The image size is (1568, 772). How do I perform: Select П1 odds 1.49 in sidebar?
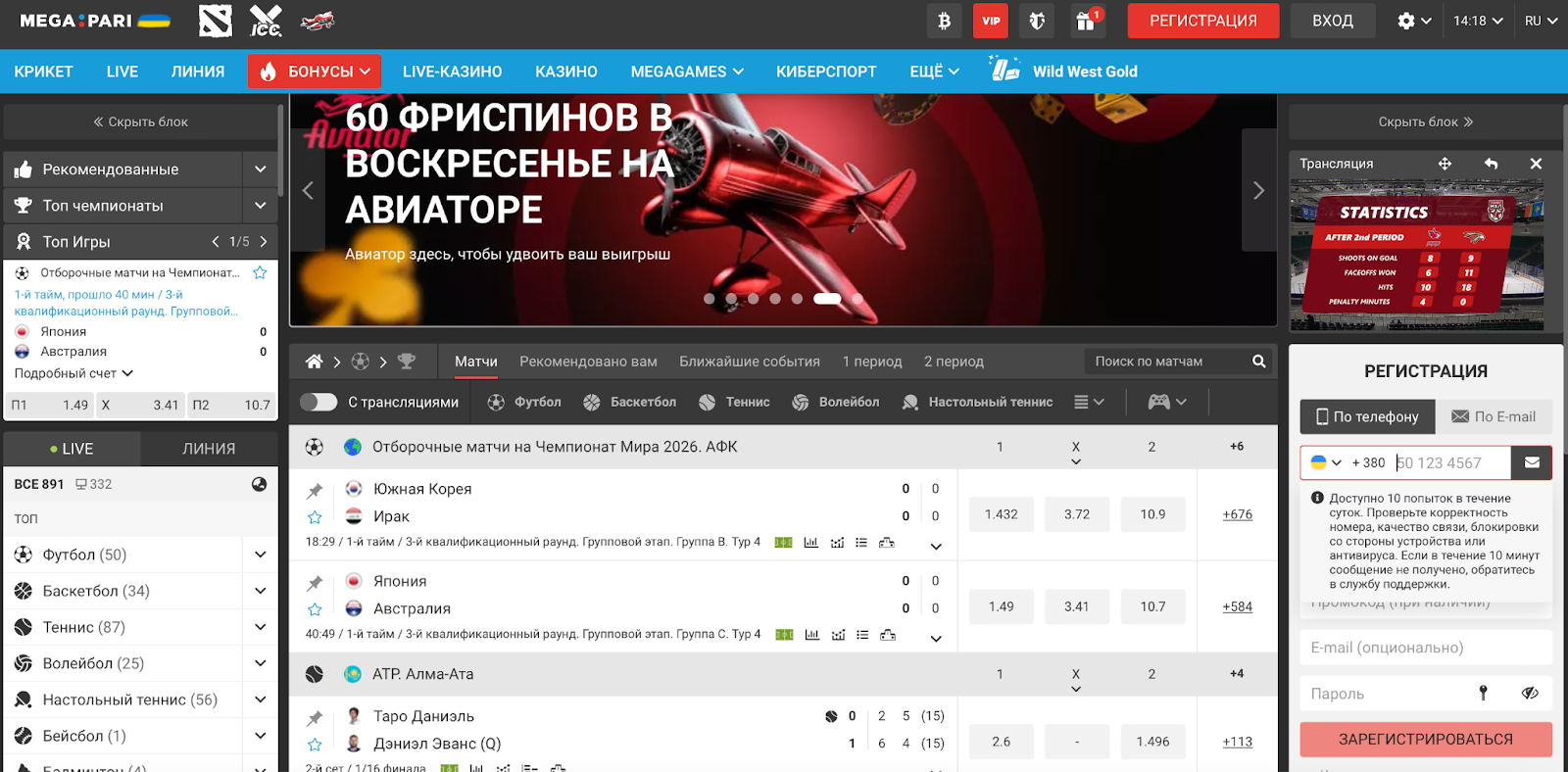[49, 405]
